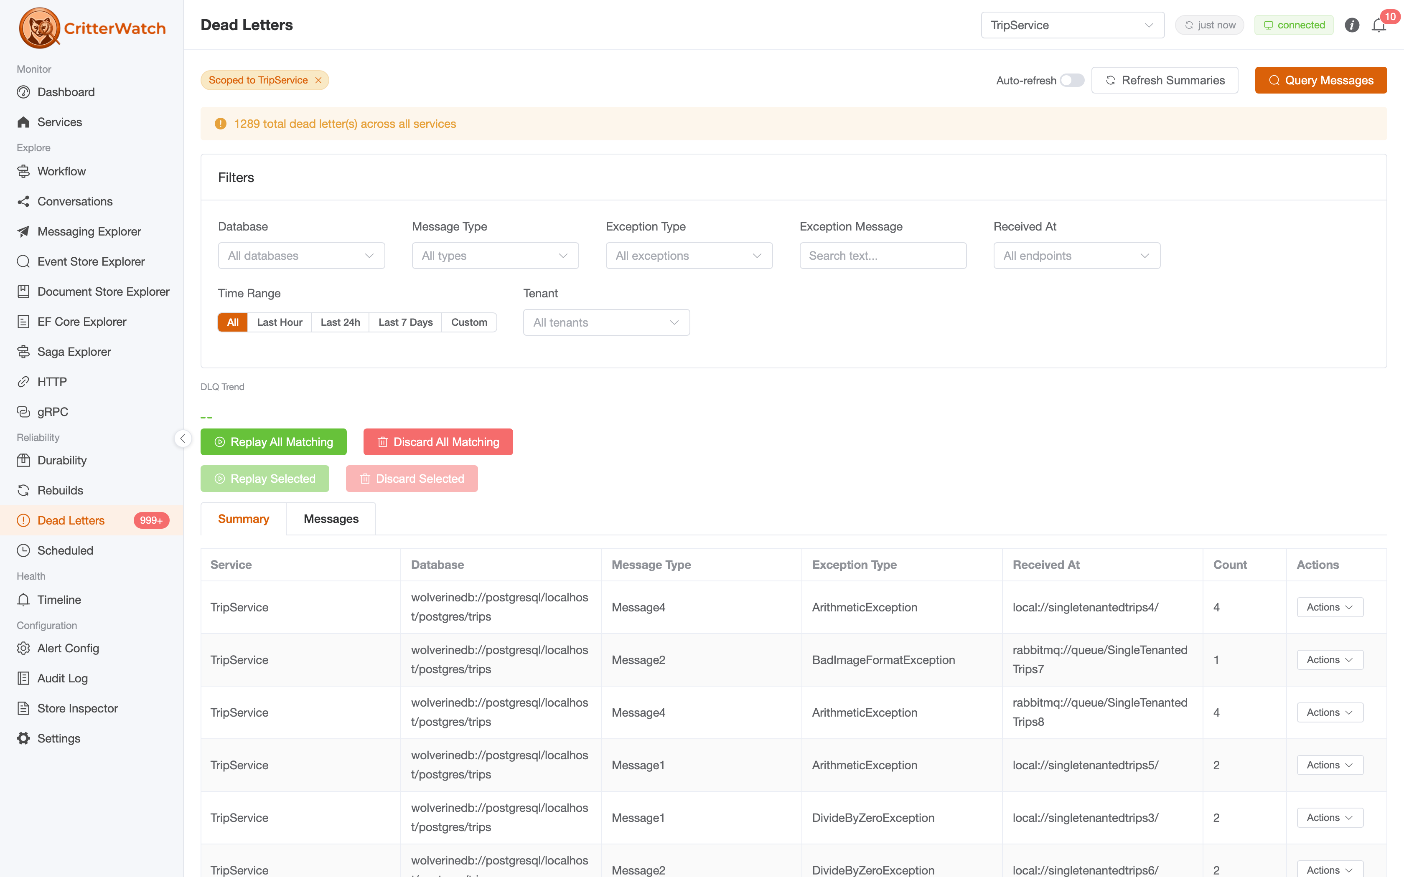The height and width of the screenshot is (877, 1404).
Task: Click the Discard Selected button
Action: pyautogui.click(x=412, y=479)
